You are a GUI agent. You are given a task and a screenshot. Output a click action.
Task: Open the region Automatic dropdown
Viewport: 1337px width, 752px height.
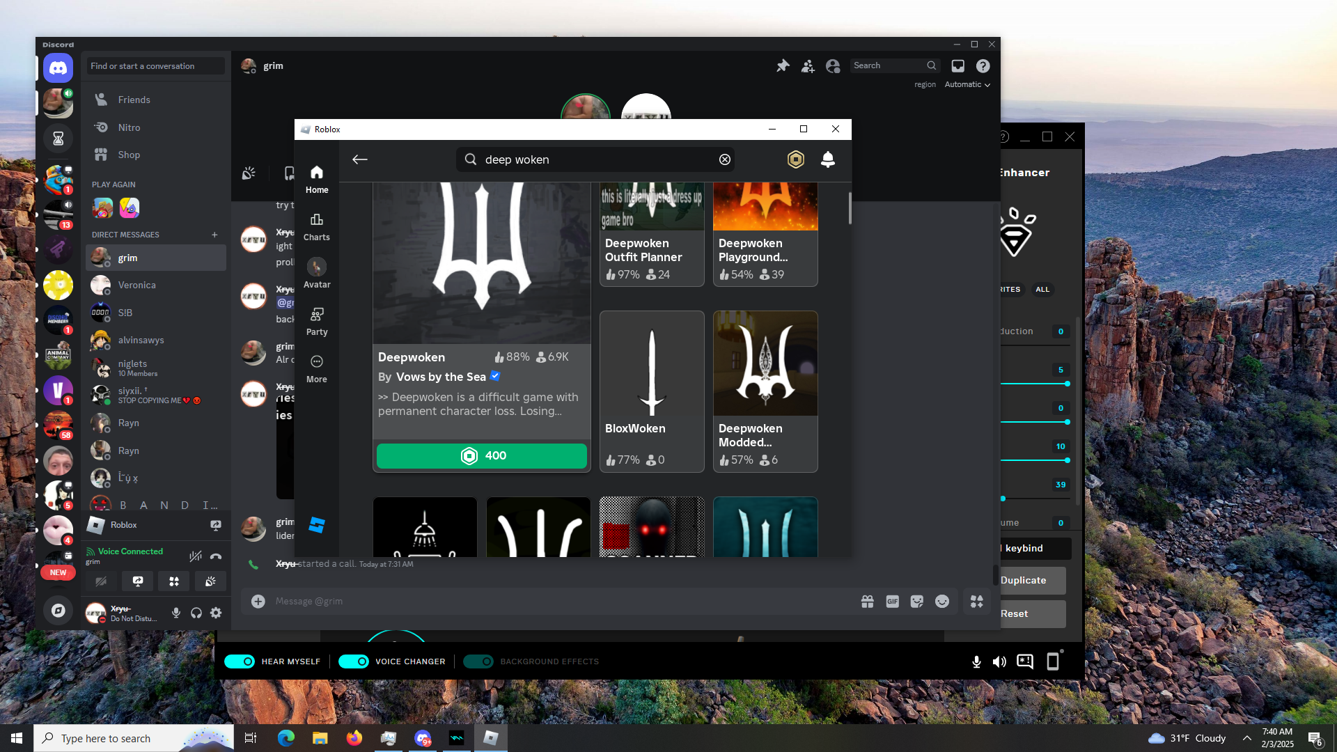coord(967,84)
